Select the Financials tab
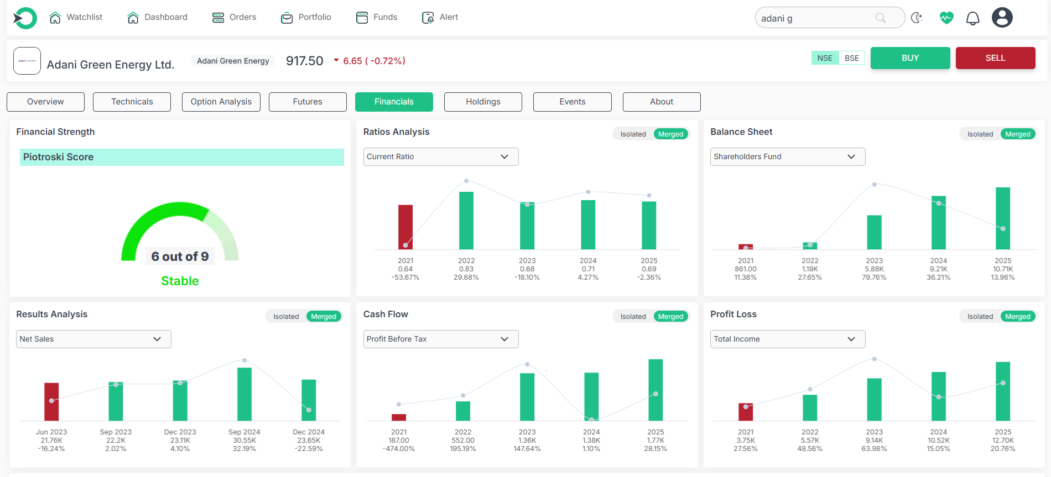1051x477 pixels. (394, 102)
